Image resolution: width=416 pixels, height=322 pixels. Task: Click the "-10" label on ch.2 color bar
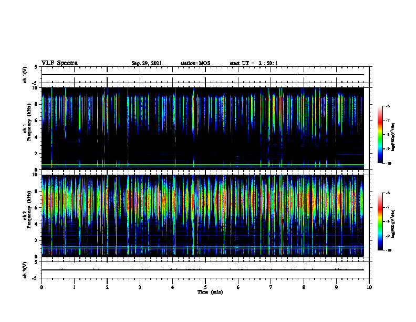click(388, 250)
